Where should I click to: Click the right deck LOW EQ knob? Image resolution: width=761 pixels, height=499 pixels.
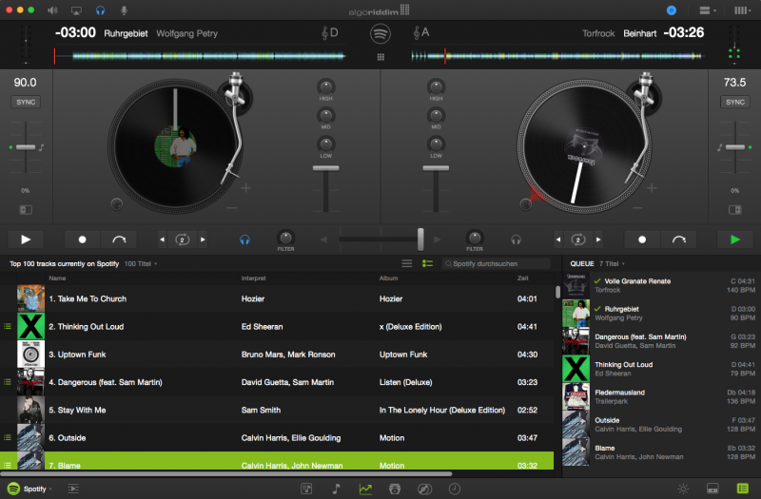tap(436, 144)
